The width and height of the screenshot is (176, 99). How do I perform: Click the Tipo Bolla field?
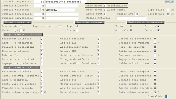[168, 10]
